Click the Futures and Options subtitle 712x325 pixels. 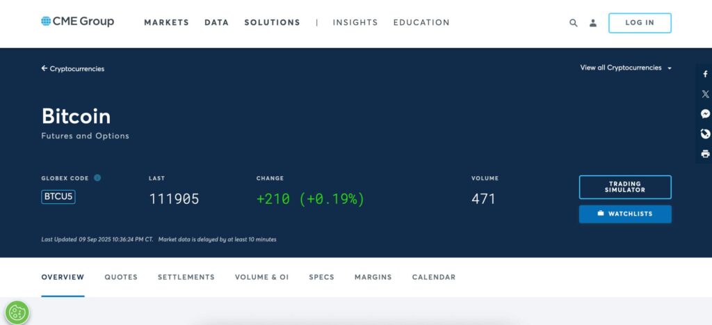click(85, 136)
